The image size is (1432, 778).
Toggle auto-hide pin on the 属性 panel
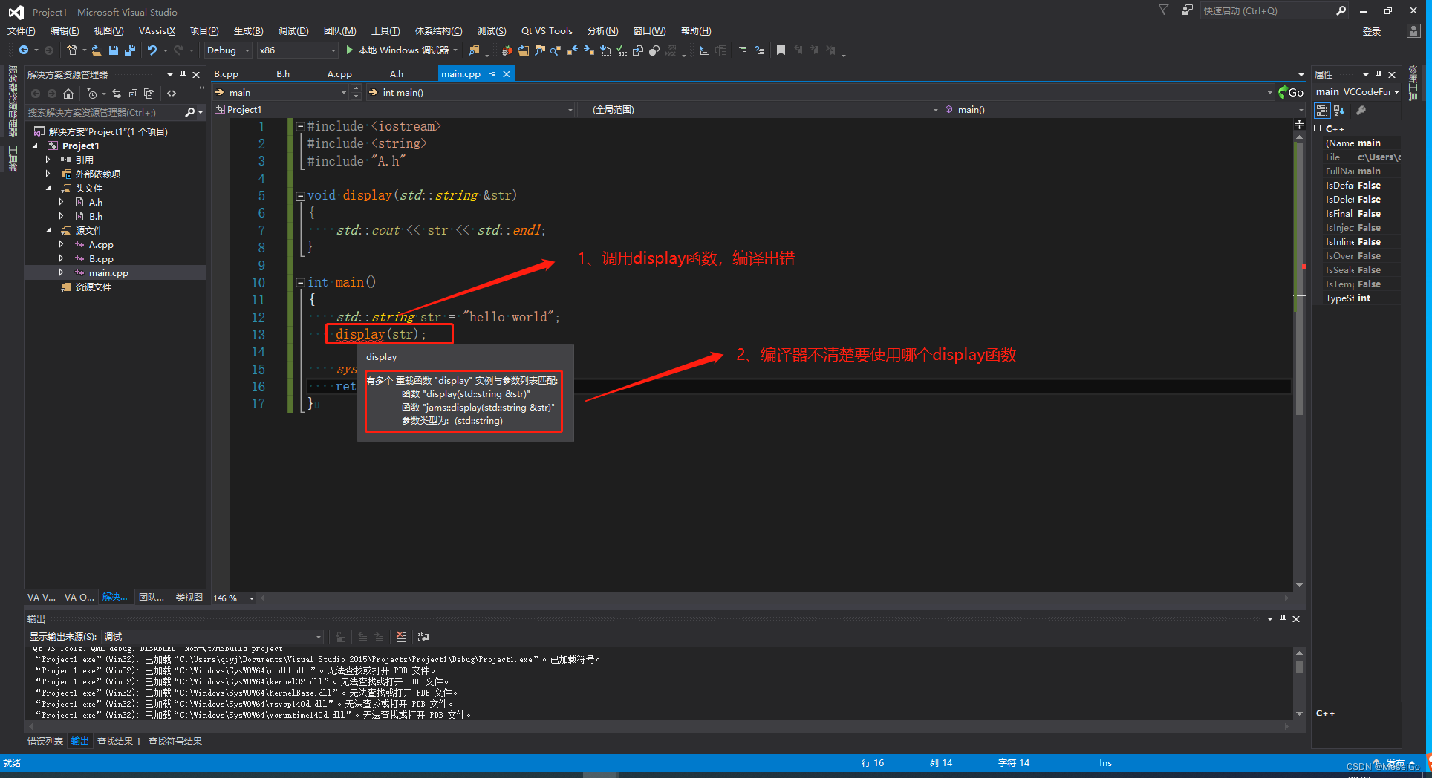coord(1379,74)
